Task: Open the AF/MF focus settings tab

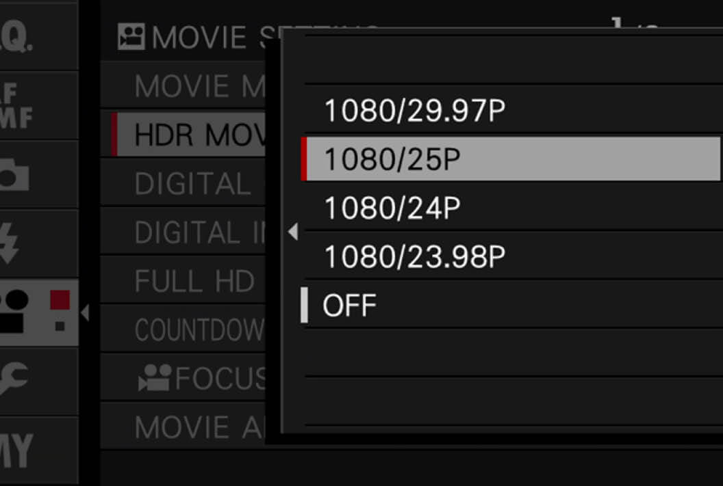Action: (x=39, y=105)
